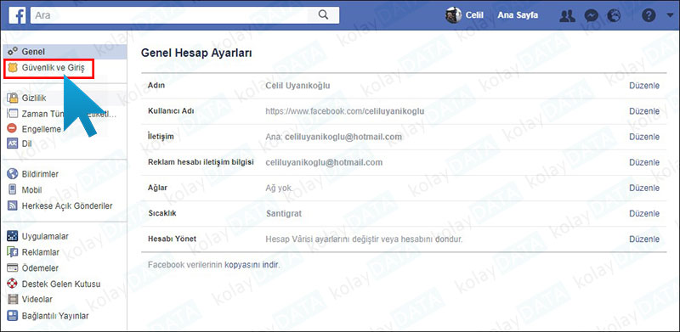The image size is (680, 332).
Task: Click the Bildirimler globe icon
Action: 13,174
